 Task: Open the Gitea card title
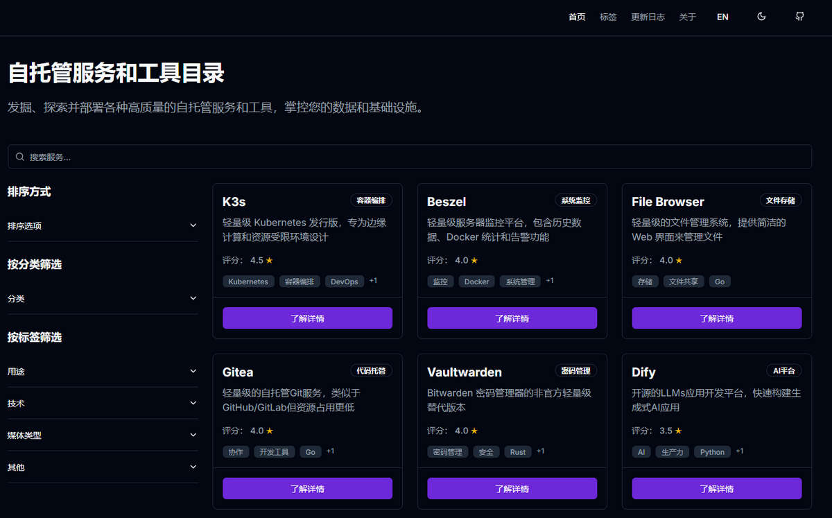pyautogui.click(x=238, y=372)
